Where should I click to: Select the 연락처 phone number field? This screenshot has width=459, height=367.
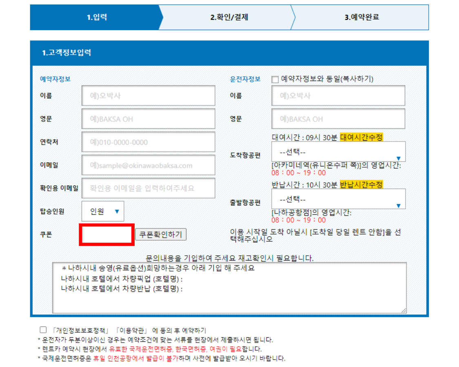(148, 142)
